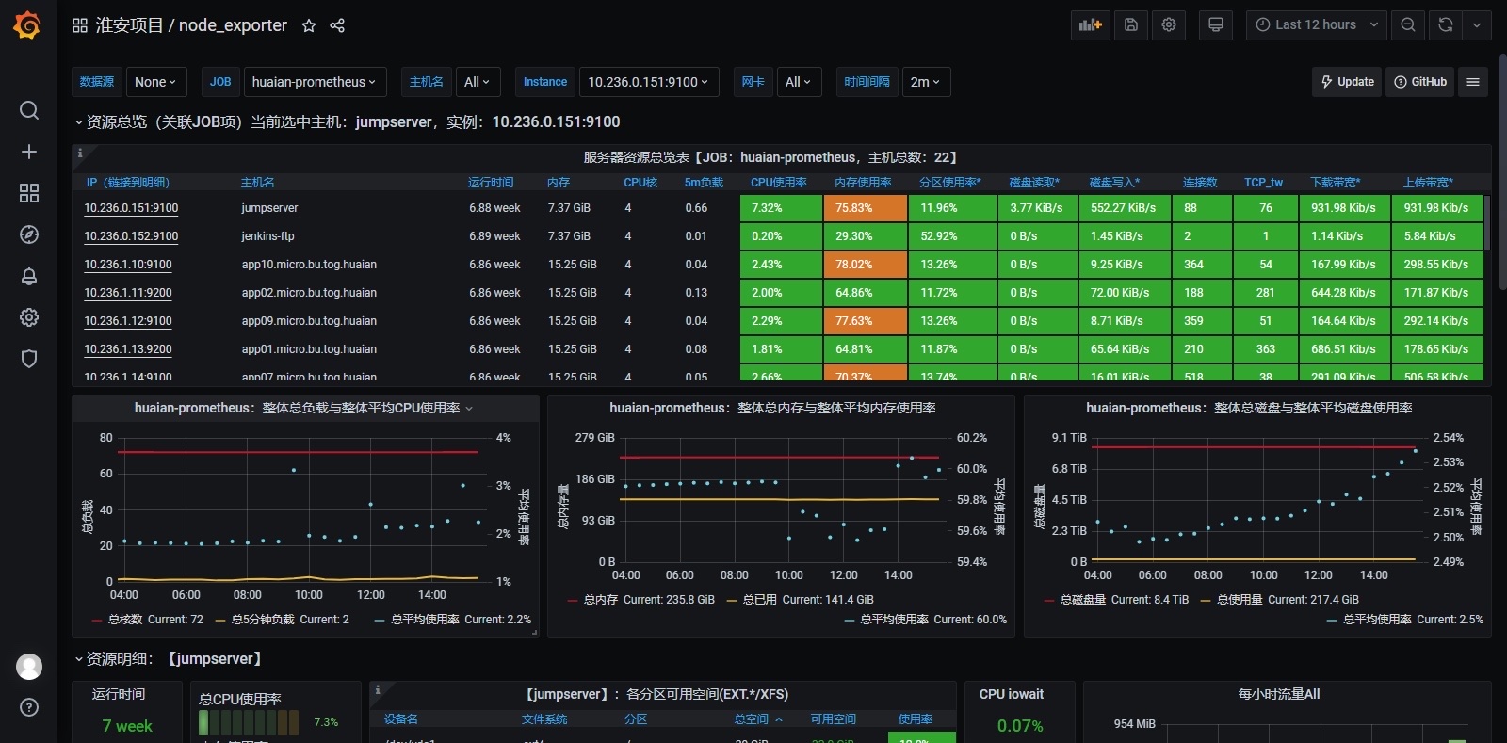Open the dashboard links hamburger menu
Screen dimensions: 1507x743
(x=1473, y=82)
